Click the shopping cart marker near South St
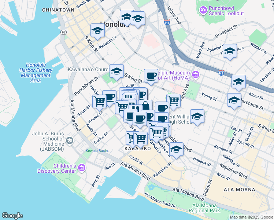 click(99, 101)
